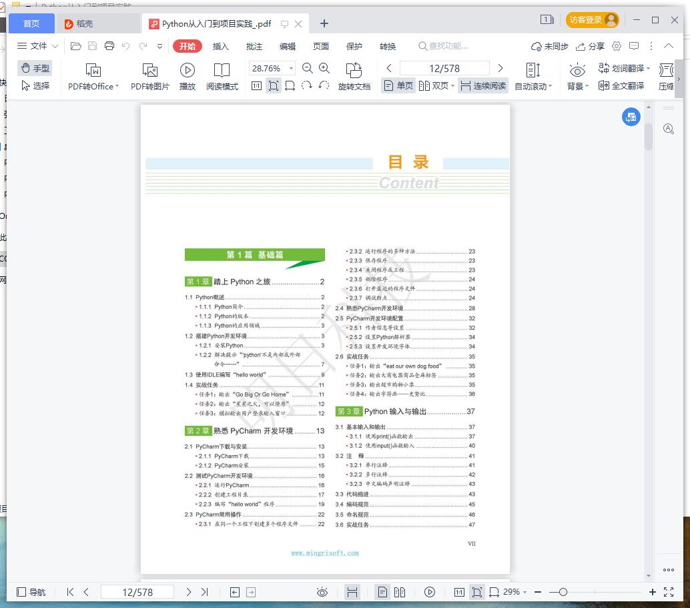This screenshot has height=608, width=690.
Task: Toggle continuous reading in status bar
Action: click(352, 592)
